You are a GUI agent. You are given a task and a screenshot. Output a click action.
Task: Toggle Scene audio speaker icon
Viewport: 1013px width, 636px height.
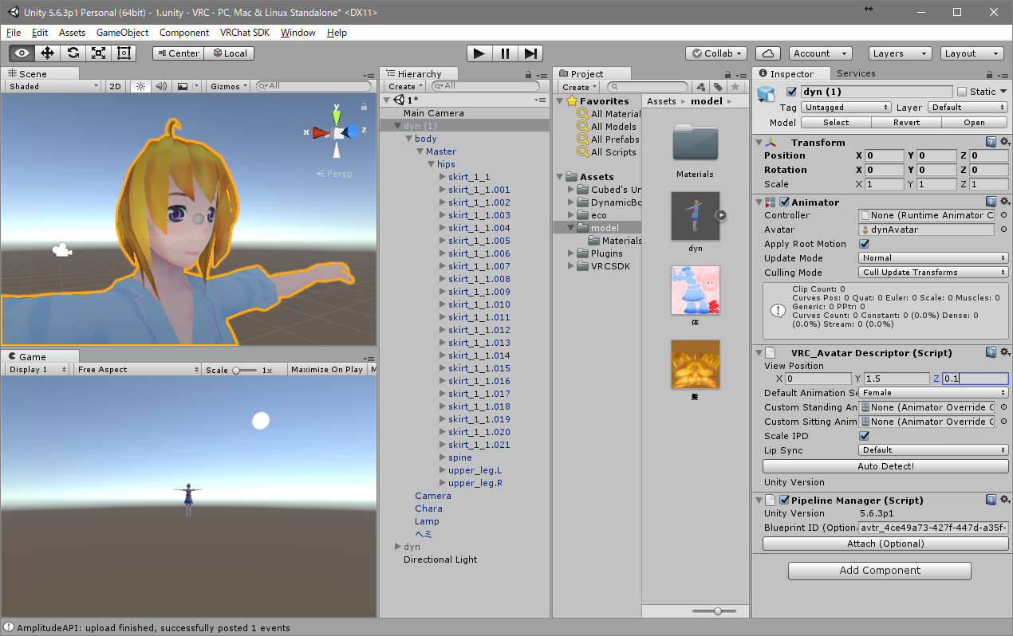pyautogui.click(x=161, y=86)
